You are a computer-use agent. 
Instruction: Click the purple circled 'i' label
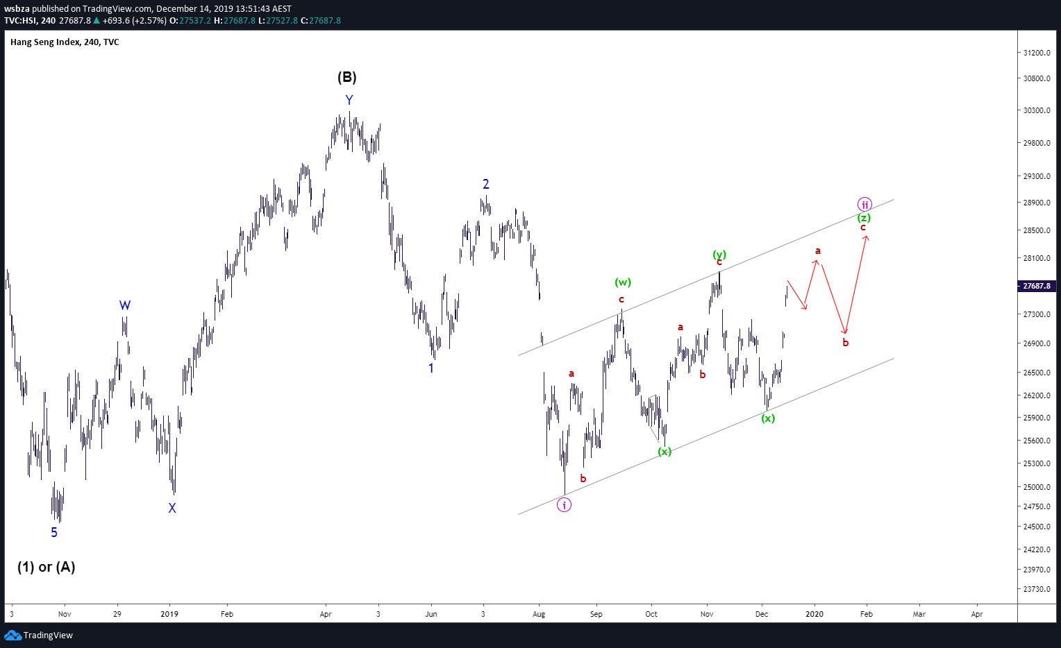(x=565, y=505)
